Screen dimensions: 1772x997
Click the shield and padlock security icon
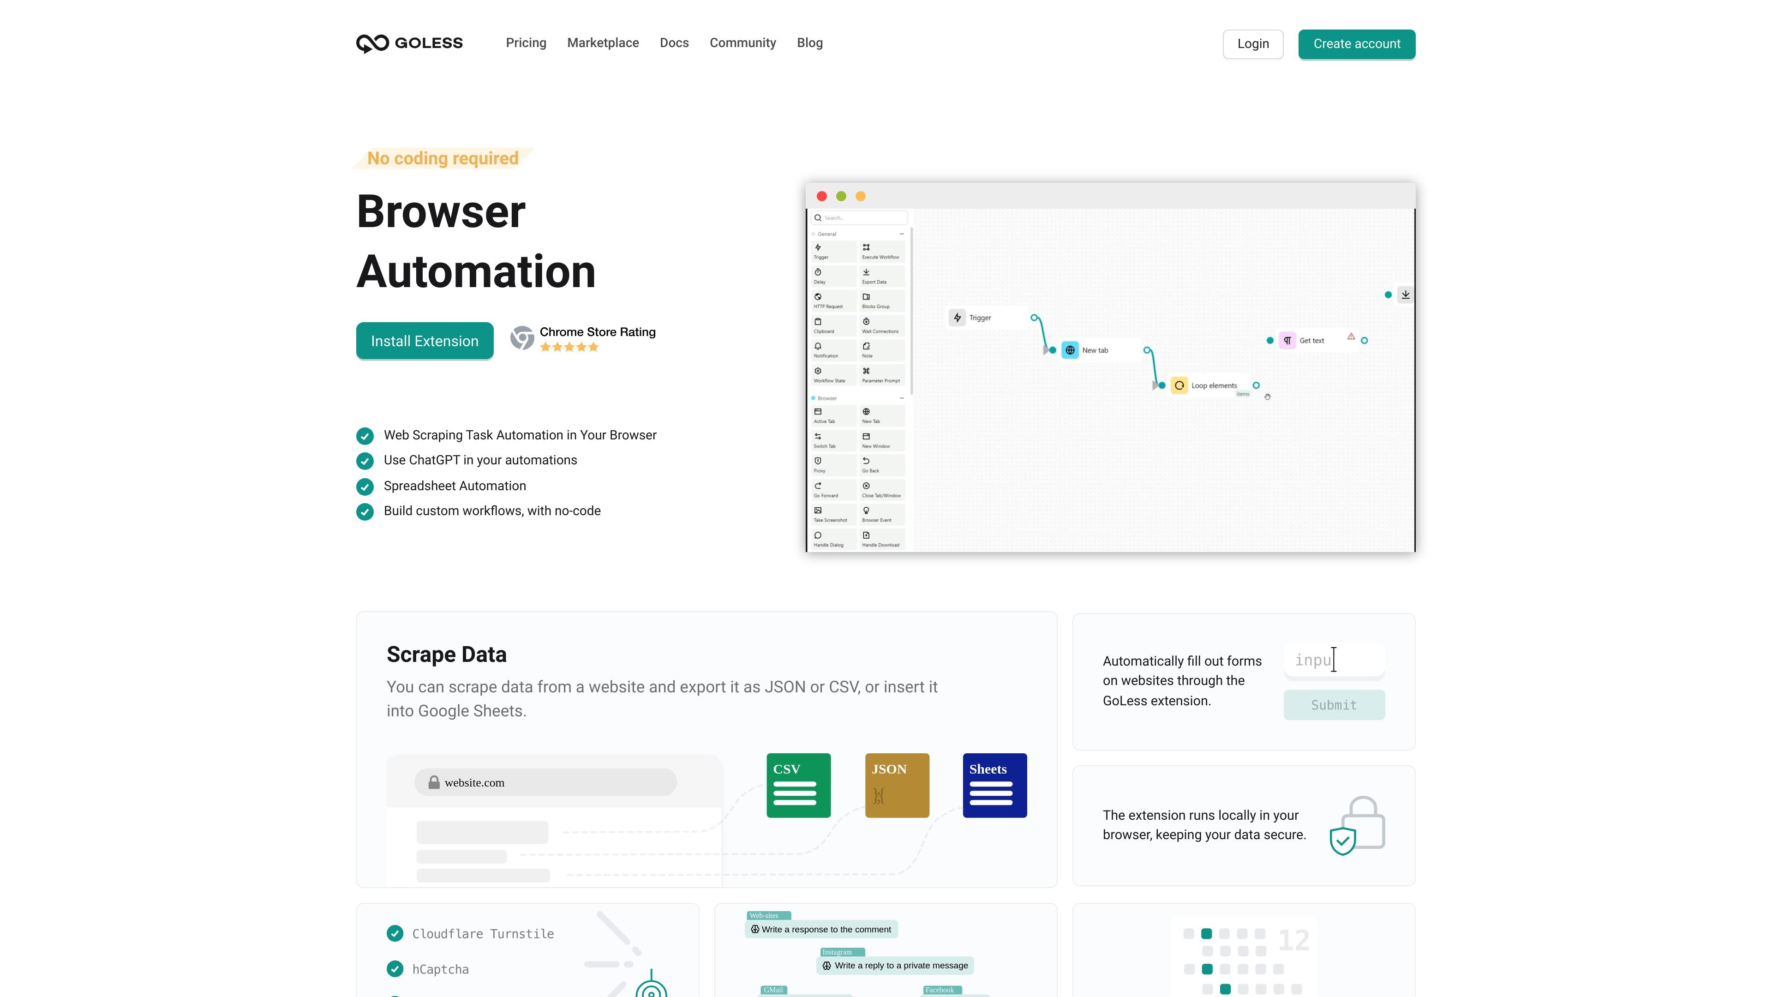pyautogui.click(x=1357, y=826)
